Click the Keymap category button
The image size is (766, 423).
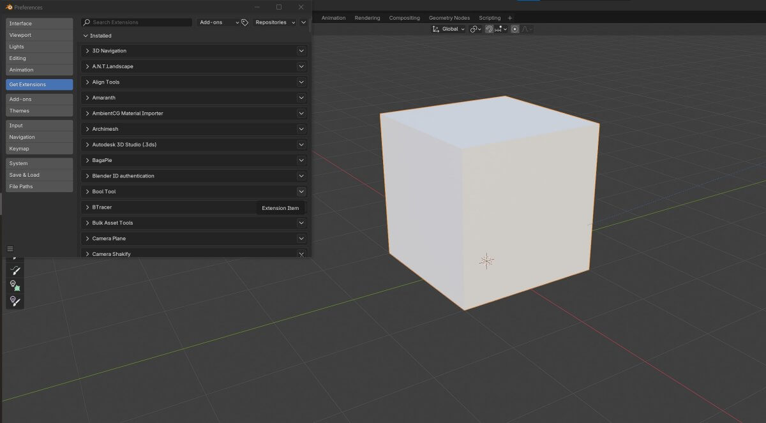[x=39, y=149]
